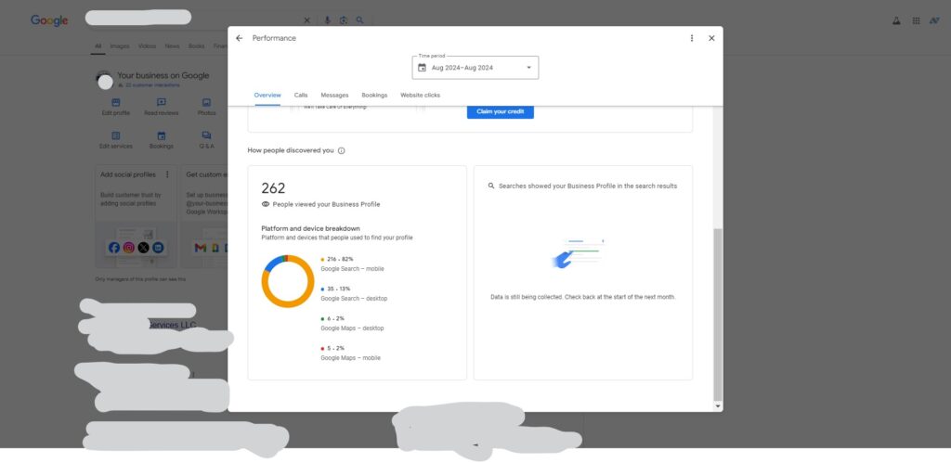Viewport: 951px width, 463px height.
Task: Click the Your business on Google heading
Action: [163, 76]
